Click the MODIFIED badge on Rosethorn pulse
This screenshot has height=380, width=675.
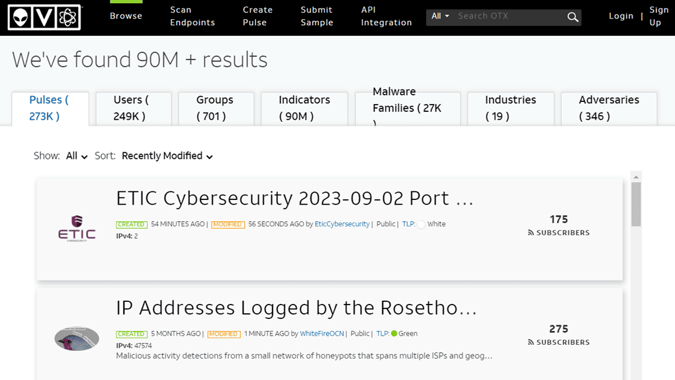[224, 334]
